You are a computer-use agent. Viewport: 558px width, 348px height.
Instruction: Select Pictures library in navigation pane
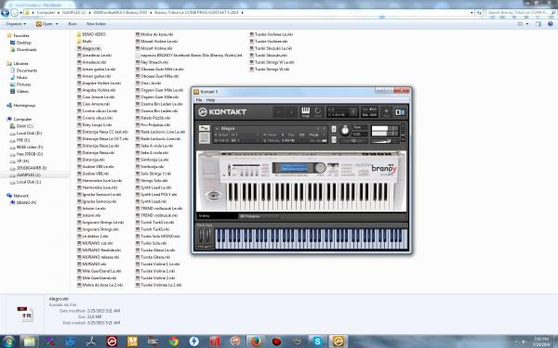[20, 84]
